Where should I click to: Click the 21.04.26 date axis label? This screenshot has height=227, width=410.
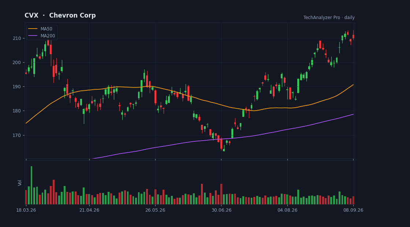tap(89, 210)
